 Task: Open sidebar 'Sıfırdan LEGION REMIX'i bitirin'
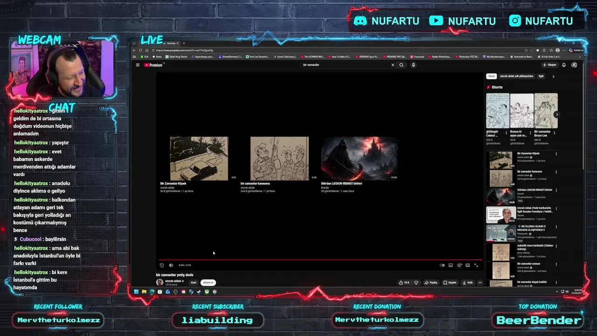pos(500,196)
